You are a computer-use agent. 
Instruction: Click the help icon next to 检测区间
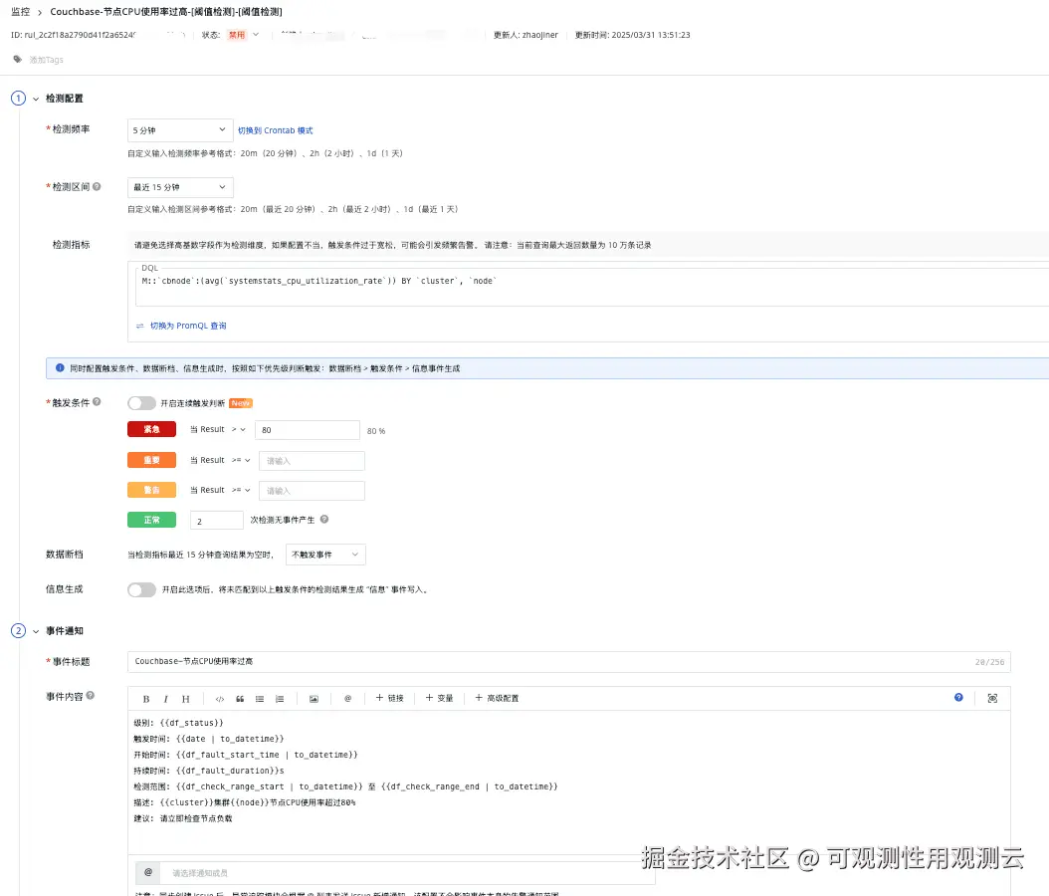[x=97, y=187]
